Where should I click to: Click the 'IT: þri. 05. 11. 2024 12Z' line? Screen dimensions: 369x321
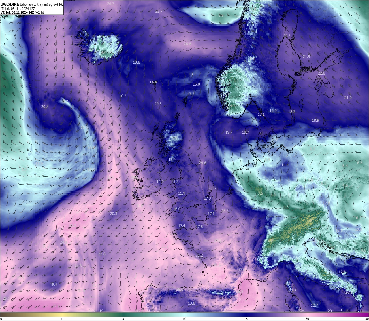(x=18, y=9)
